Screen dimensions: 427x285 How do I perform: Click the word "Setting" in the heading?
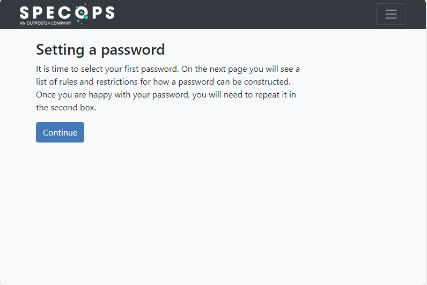click(x=60, y=50)
